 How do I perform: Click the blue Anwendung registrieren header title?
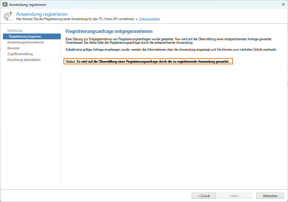tap(42, 14)
